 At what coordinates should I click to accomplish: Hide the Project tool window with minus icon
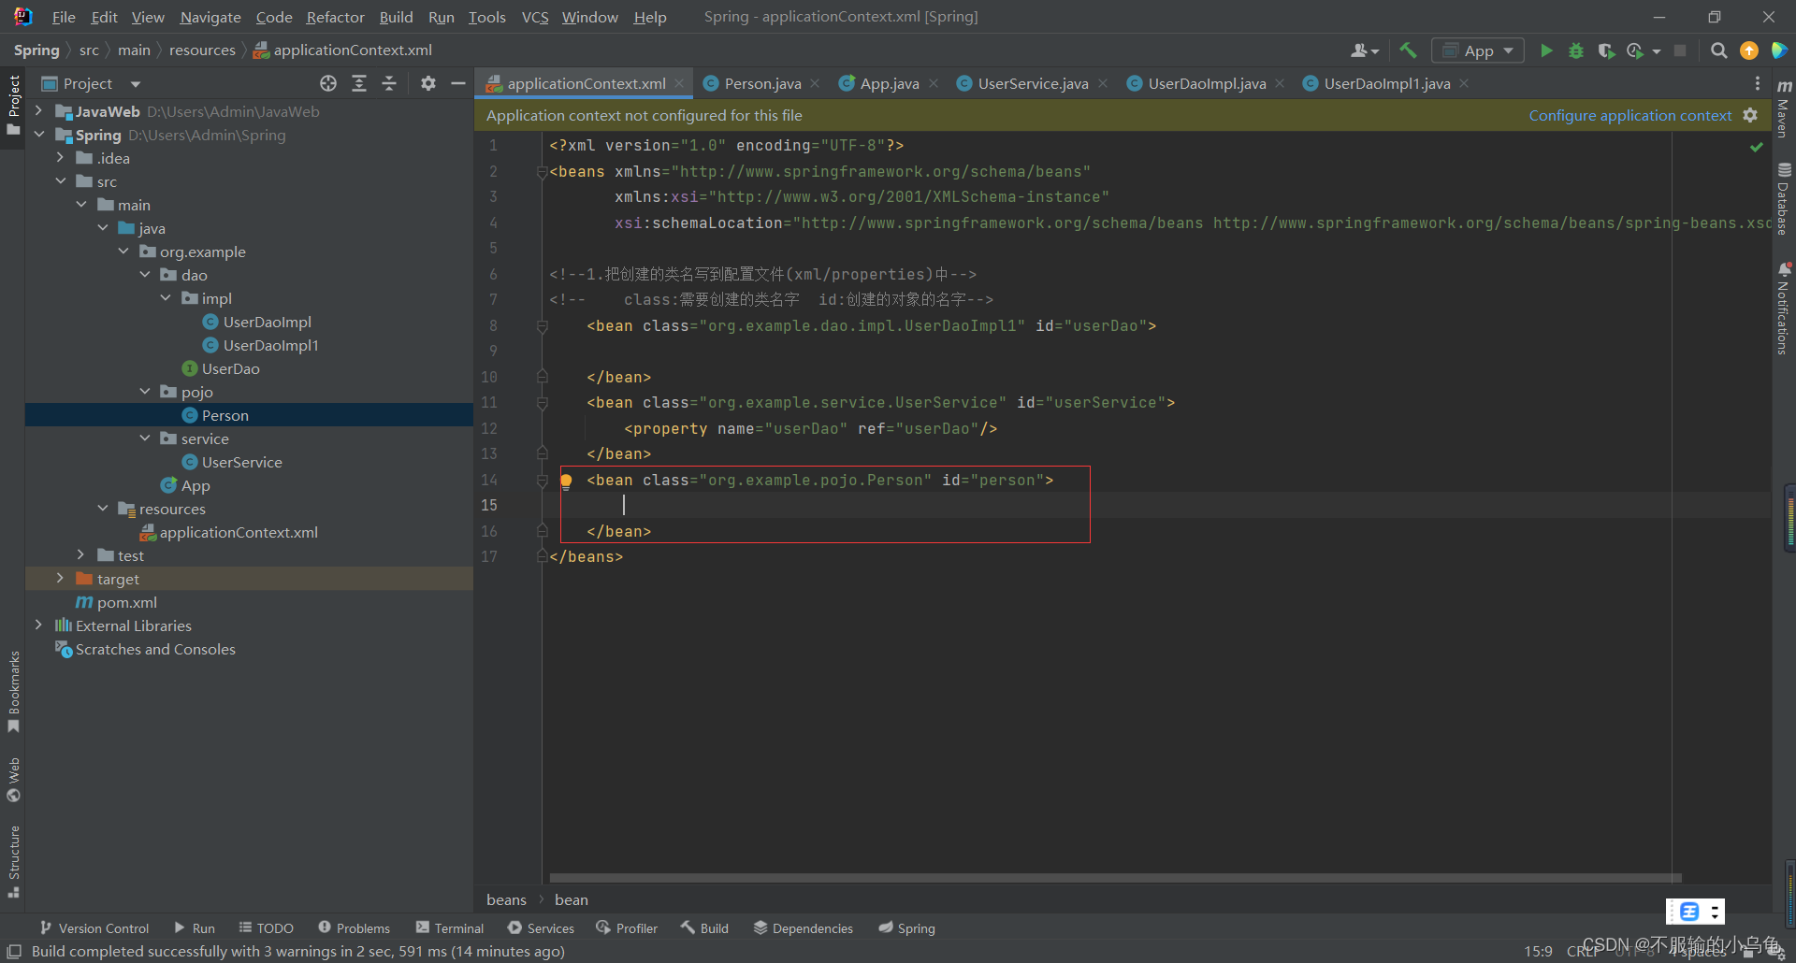(458, 83)
